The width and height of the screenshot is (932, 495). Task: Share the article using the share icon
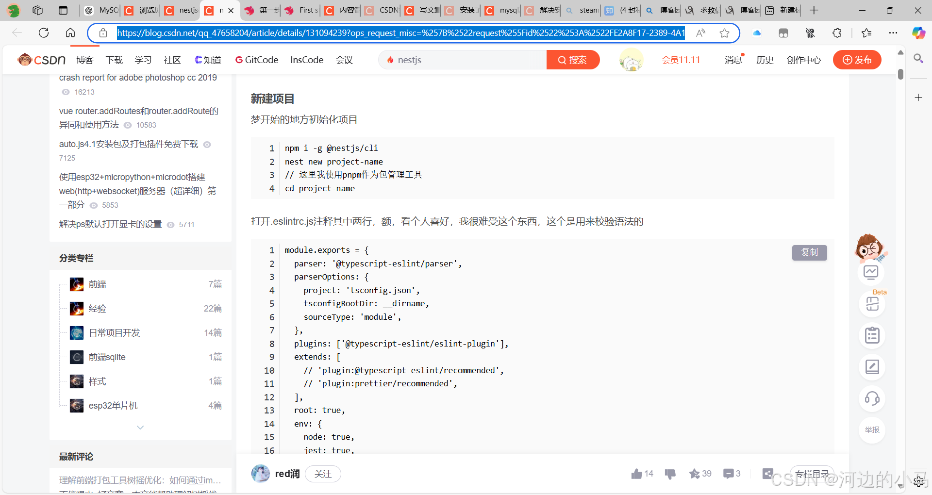tap(767, 474)
